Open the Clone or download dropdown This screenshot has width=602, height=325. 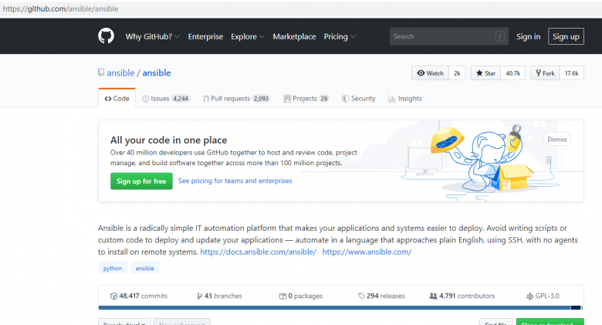point(550,322)
